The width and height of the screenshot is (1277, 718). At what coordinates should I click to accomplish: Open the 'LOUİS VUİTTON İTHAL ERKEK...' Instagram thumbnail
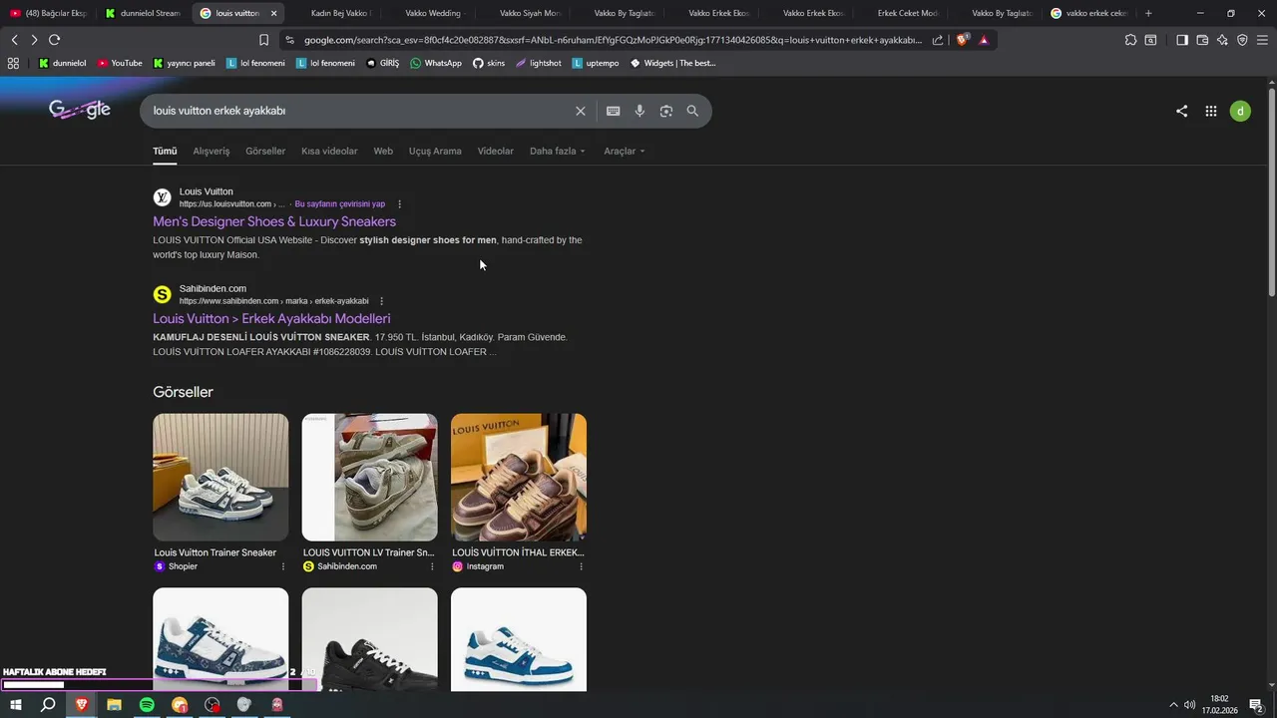[x=519, y=478]
